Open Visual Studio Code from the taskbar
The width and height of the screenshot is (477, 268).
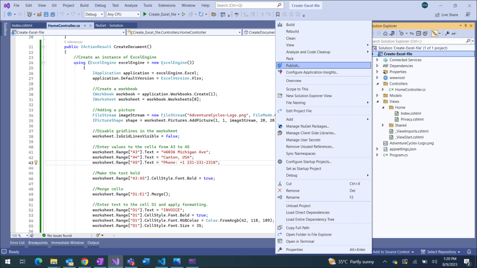(161, 261)
